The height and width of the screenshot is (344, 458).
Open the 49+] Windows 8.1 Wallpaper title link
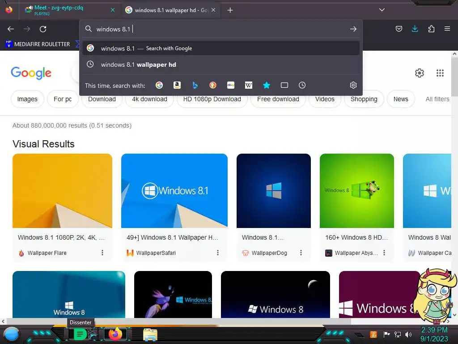point(172,237)
